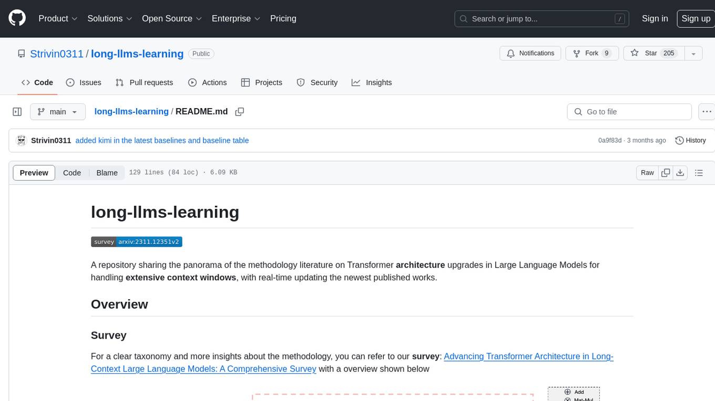Switch to the Insights tab

click(372, 82)
